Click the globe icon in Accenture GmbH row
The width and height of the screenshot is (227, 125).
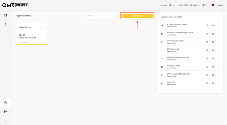click(207, 67)
